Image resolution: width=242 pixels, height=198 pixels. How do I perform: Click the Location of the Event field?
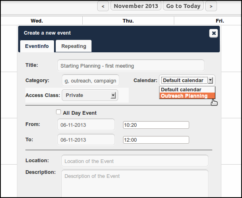pos(135,161)
